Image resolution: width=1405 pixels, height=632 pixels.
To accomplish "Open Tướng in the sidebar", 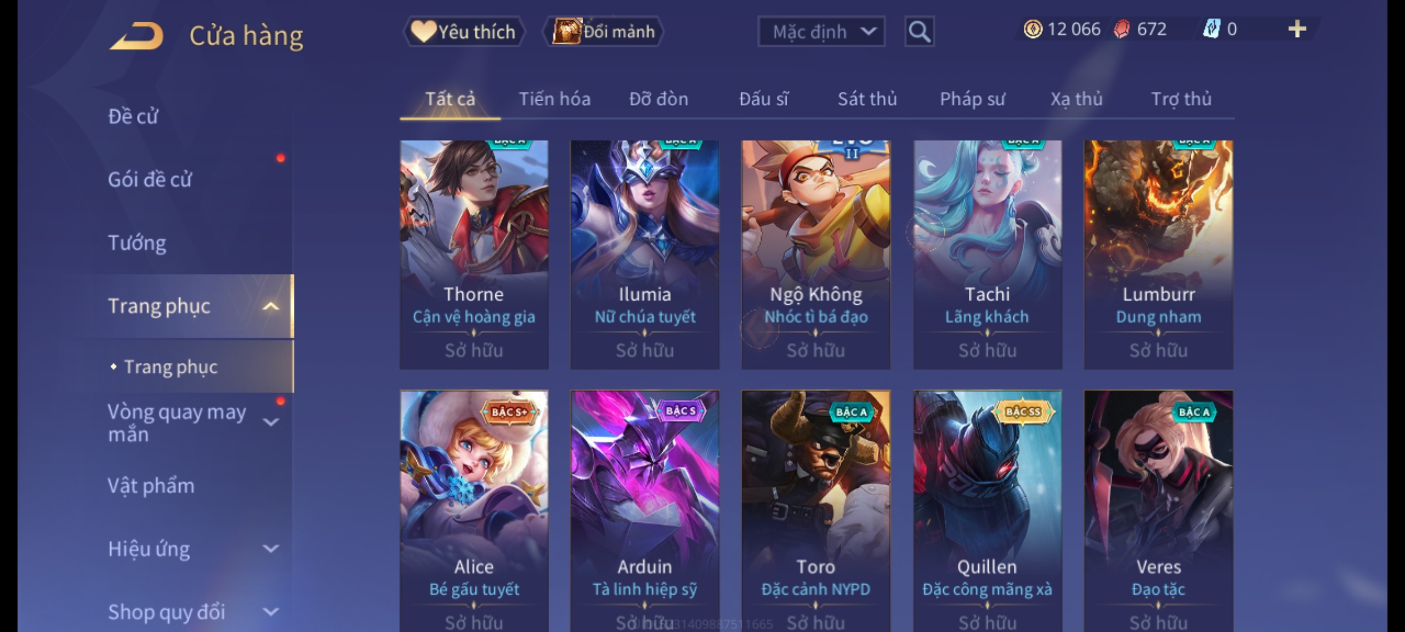I will click(137, 243).
